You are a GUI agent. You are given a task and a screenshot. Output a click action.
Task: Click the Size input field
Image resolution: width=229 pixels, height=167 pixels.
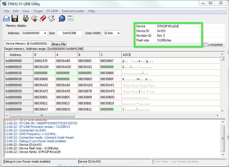[x=70, y=33]
